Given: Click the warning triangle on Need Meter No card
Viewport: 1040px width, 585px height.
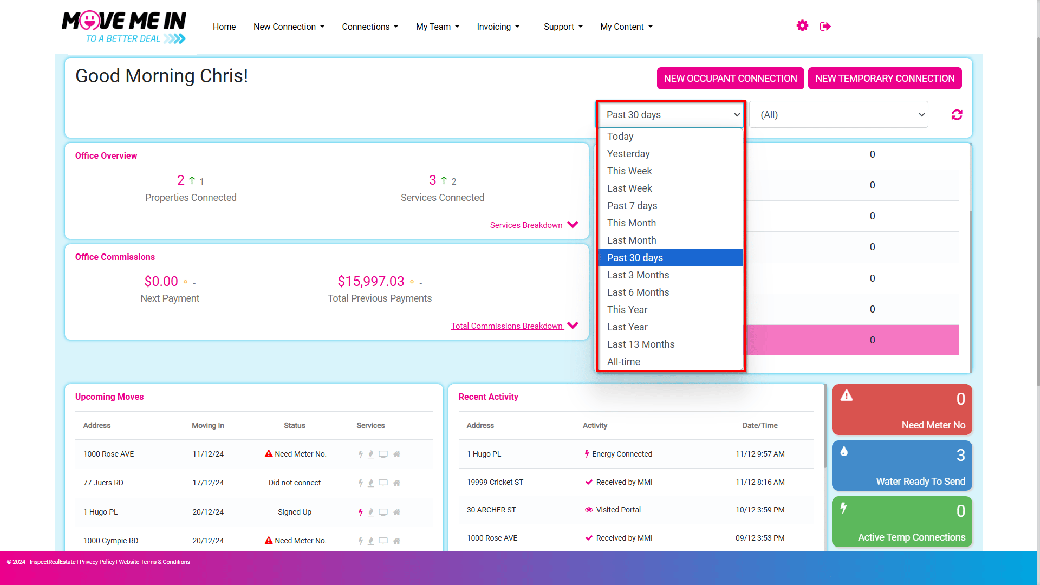Looking at the screenshot, I should [x=847, y=395].
